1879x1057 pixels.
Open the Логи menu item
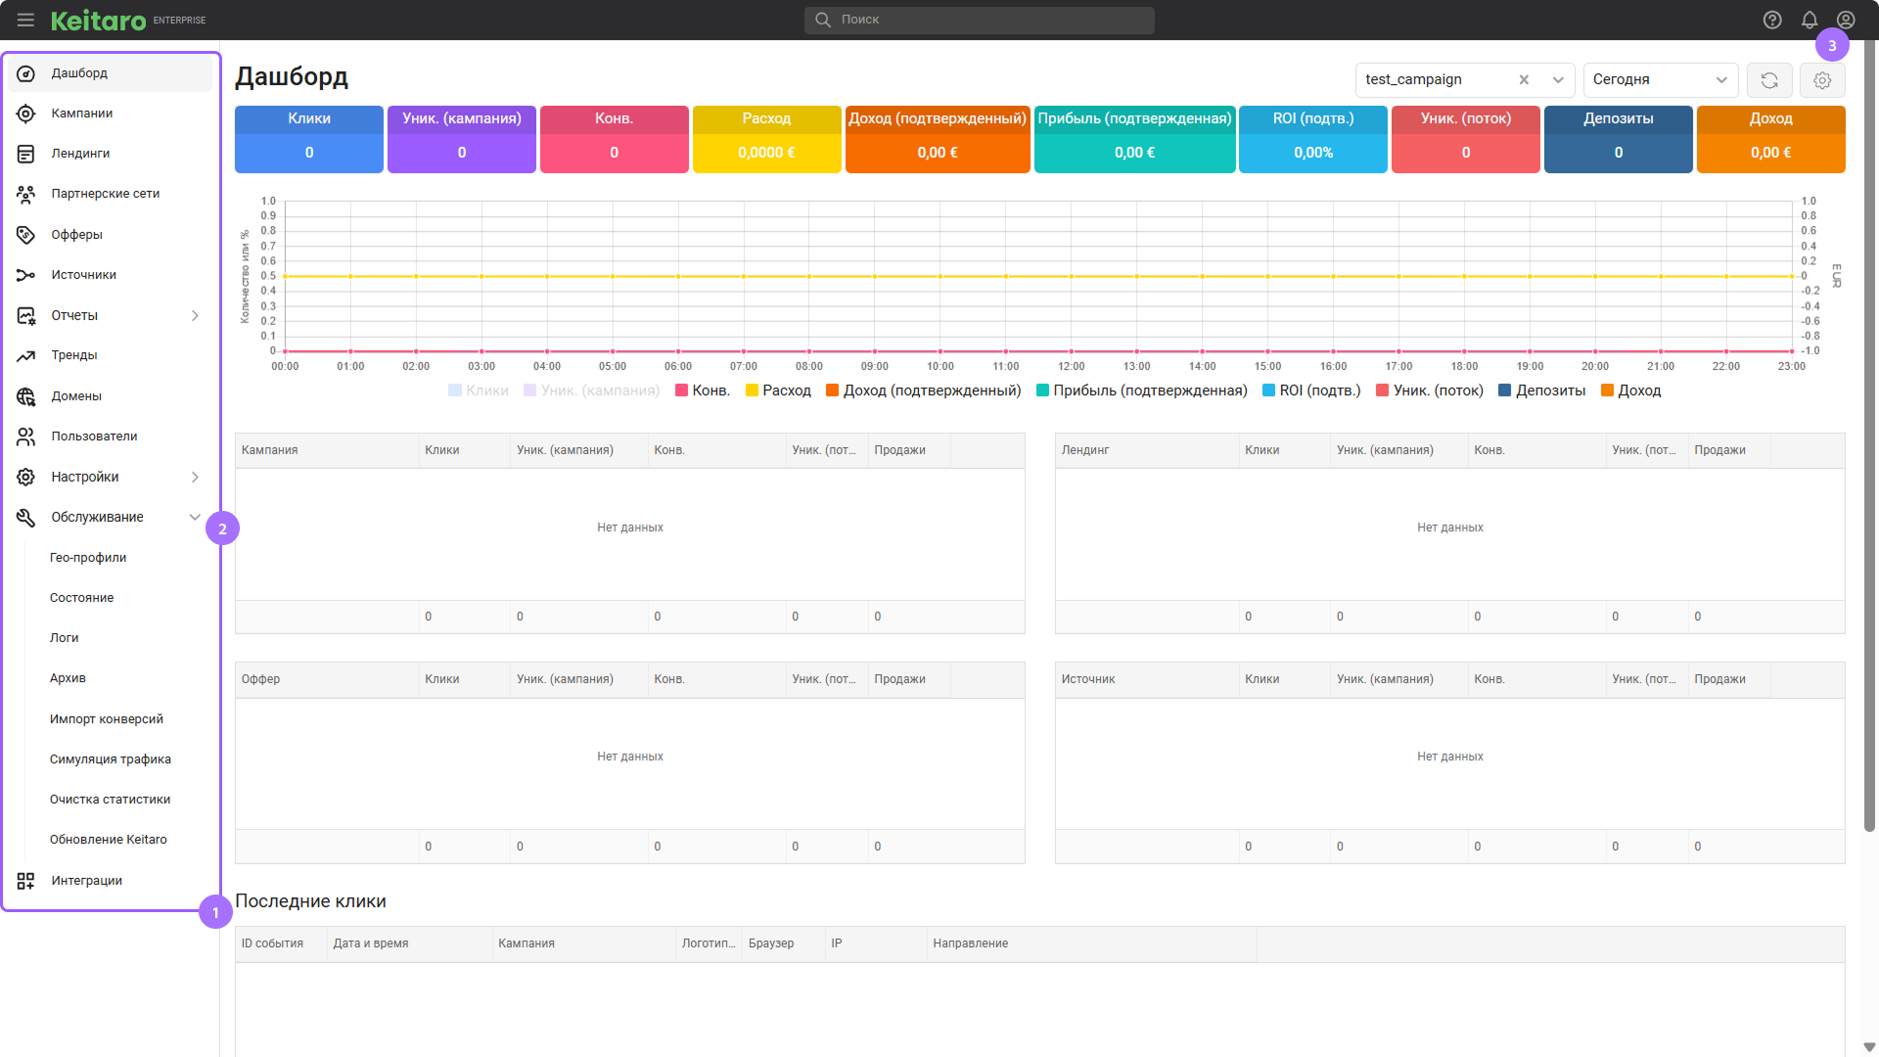(65, 638)
